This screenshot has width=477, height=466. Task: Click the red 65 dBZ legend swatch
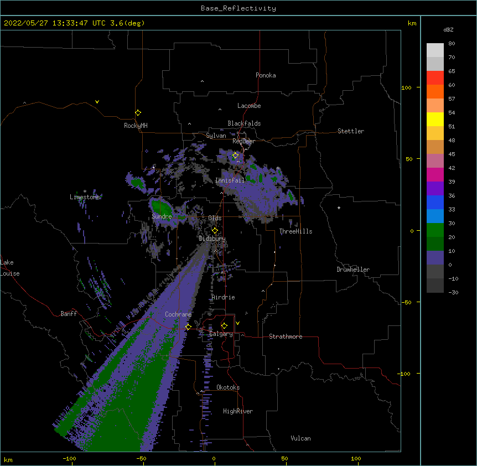pos(435,78)
